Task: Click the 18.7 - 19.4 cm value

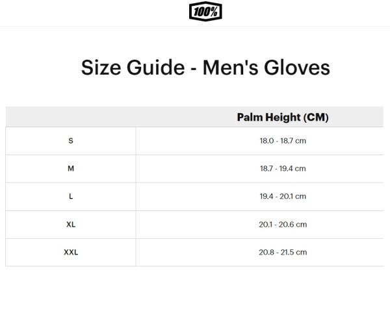Action: pos(283,169)
